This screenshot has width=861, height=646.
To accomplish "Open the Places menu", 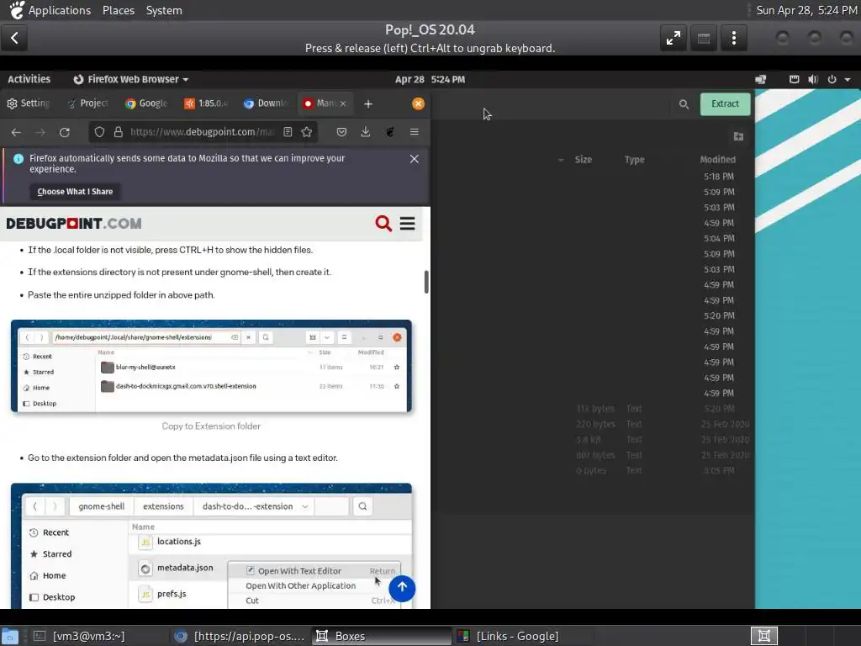I will coord(119,10).
